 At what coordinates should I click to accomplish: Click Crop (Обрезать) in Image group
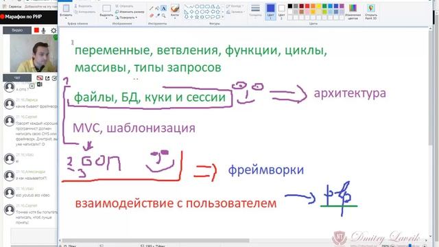pos(124,6)
